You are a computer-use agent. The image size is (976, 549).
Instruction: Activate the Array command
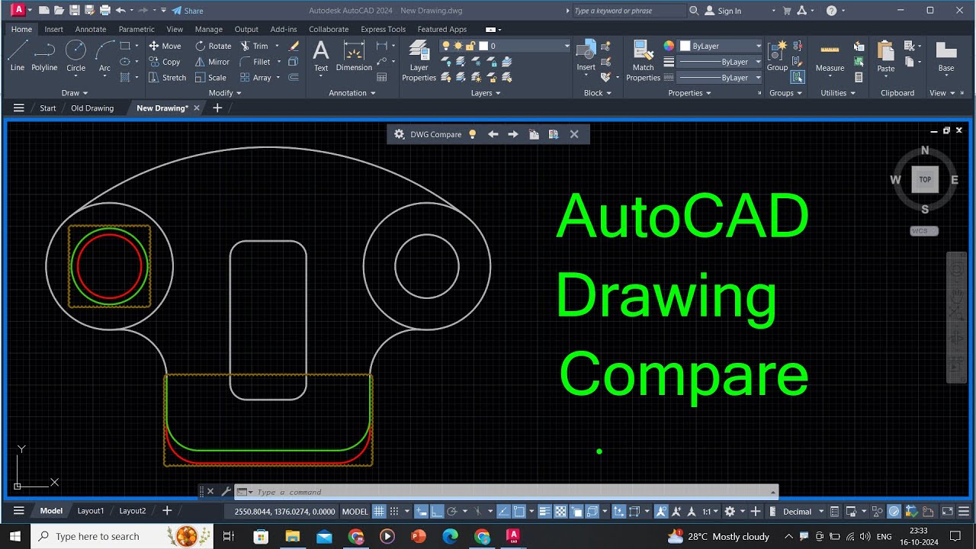255,78
